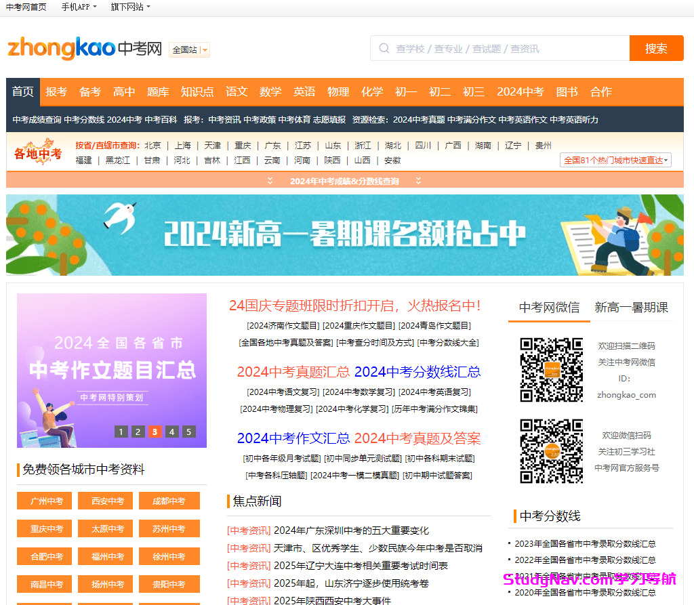Expand 全国81个热门城市快速直达 list
The width and height of the screenshot is (694, 605).
(x=614, y=160)
